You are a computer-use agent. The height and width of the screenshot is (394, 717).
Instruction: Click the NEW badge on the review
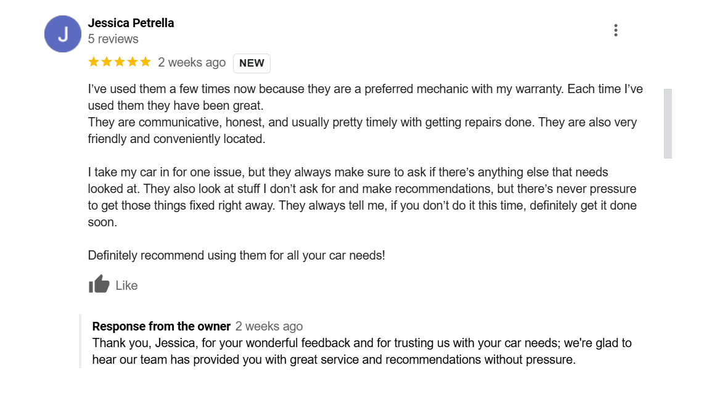[252, 62]
